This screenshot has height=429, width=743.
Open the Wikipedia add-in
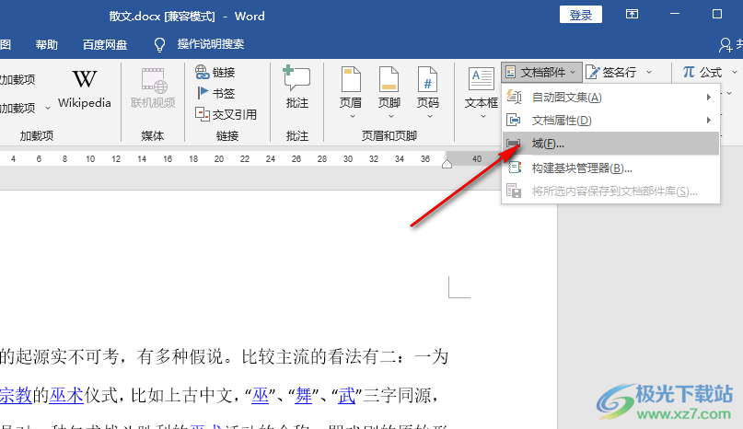[x=84, y=89]
